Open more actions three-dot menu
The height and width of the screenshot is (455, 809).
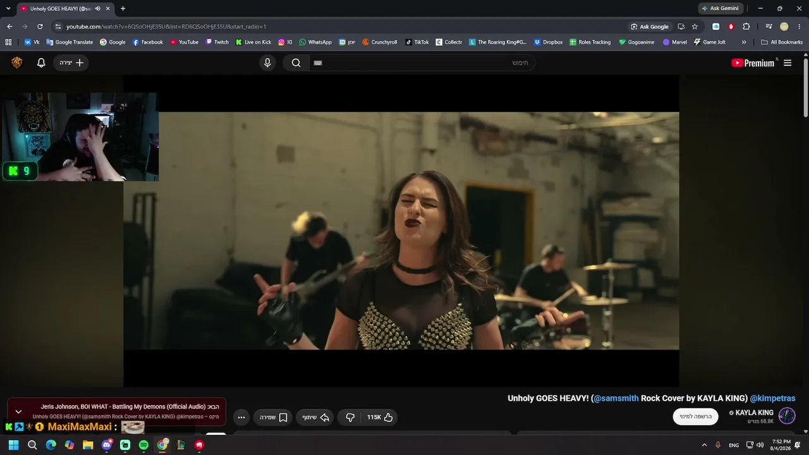[x=241, y=417]
